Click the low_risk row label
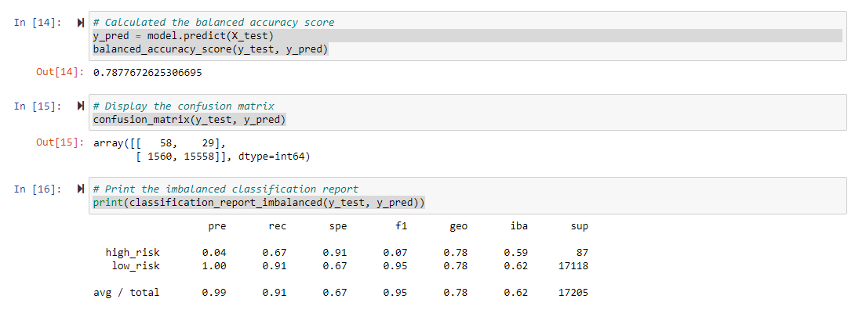This screenshot has height=317, width=855. tap(136, 266)
